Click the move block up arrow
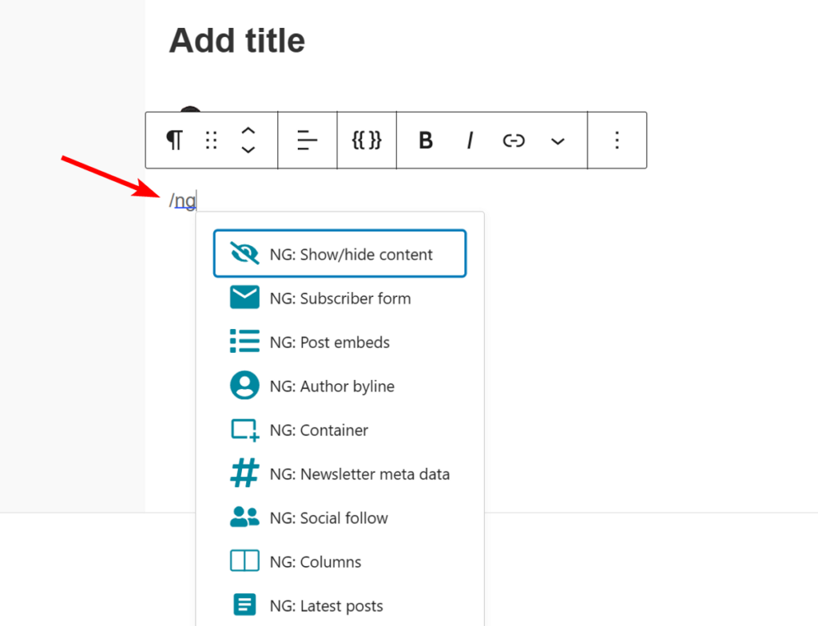This screenshot has height=626, width=818. [248, 131]
